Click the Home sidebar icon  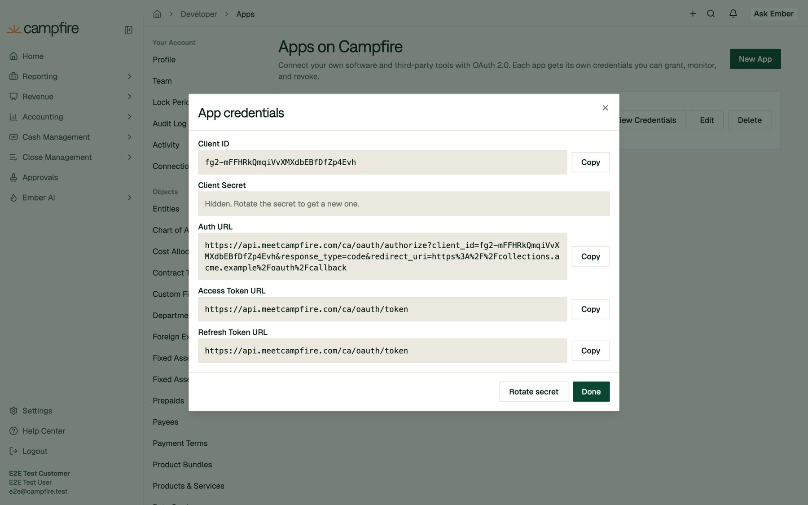(13, 56)
